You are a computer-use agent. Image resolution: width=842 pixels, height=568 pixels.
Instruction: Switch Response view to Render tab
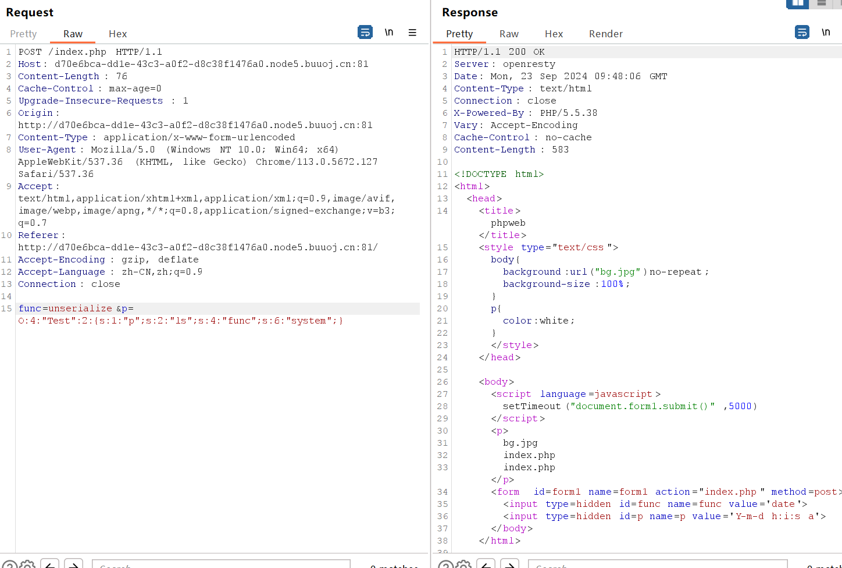(605, 34)
